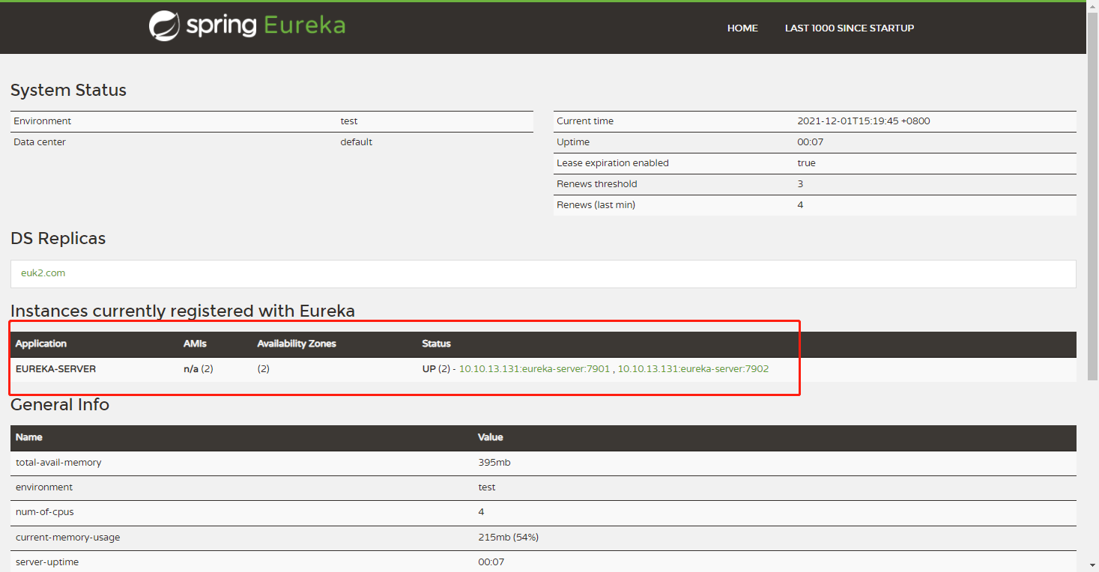1099x572 pixels.
Task: Click the 395mb value
Action: [494, 463]
